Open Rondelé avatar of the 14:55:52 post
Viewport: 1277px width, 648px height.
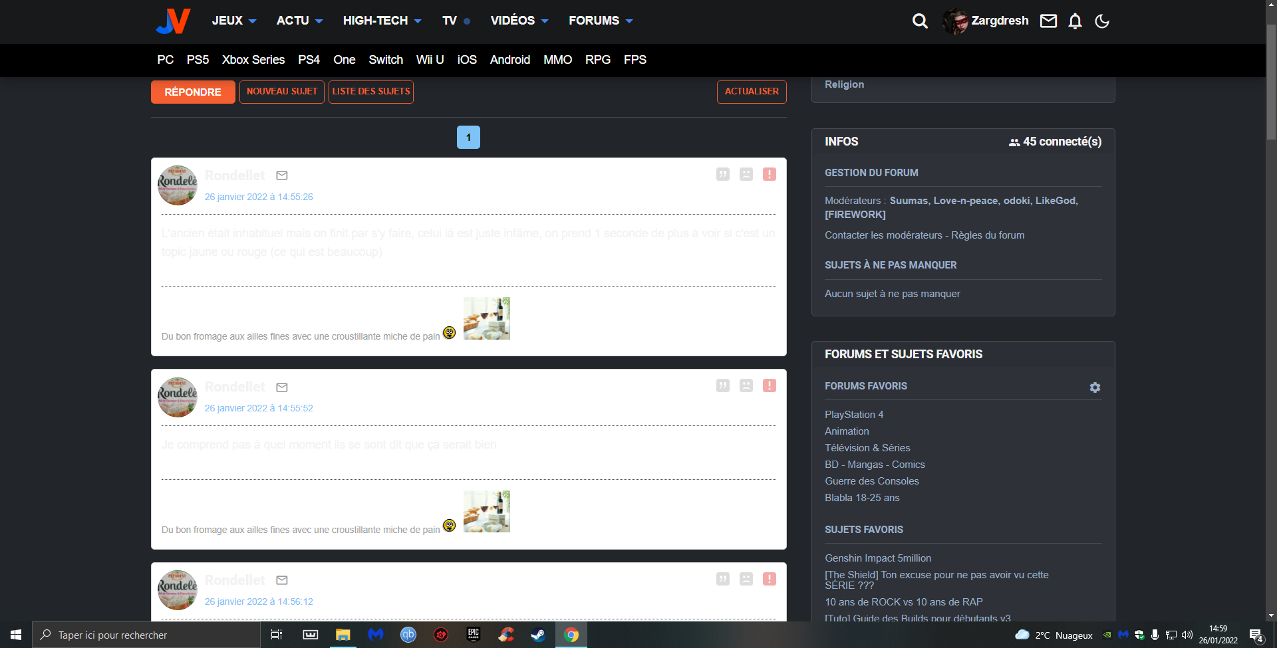178,397
